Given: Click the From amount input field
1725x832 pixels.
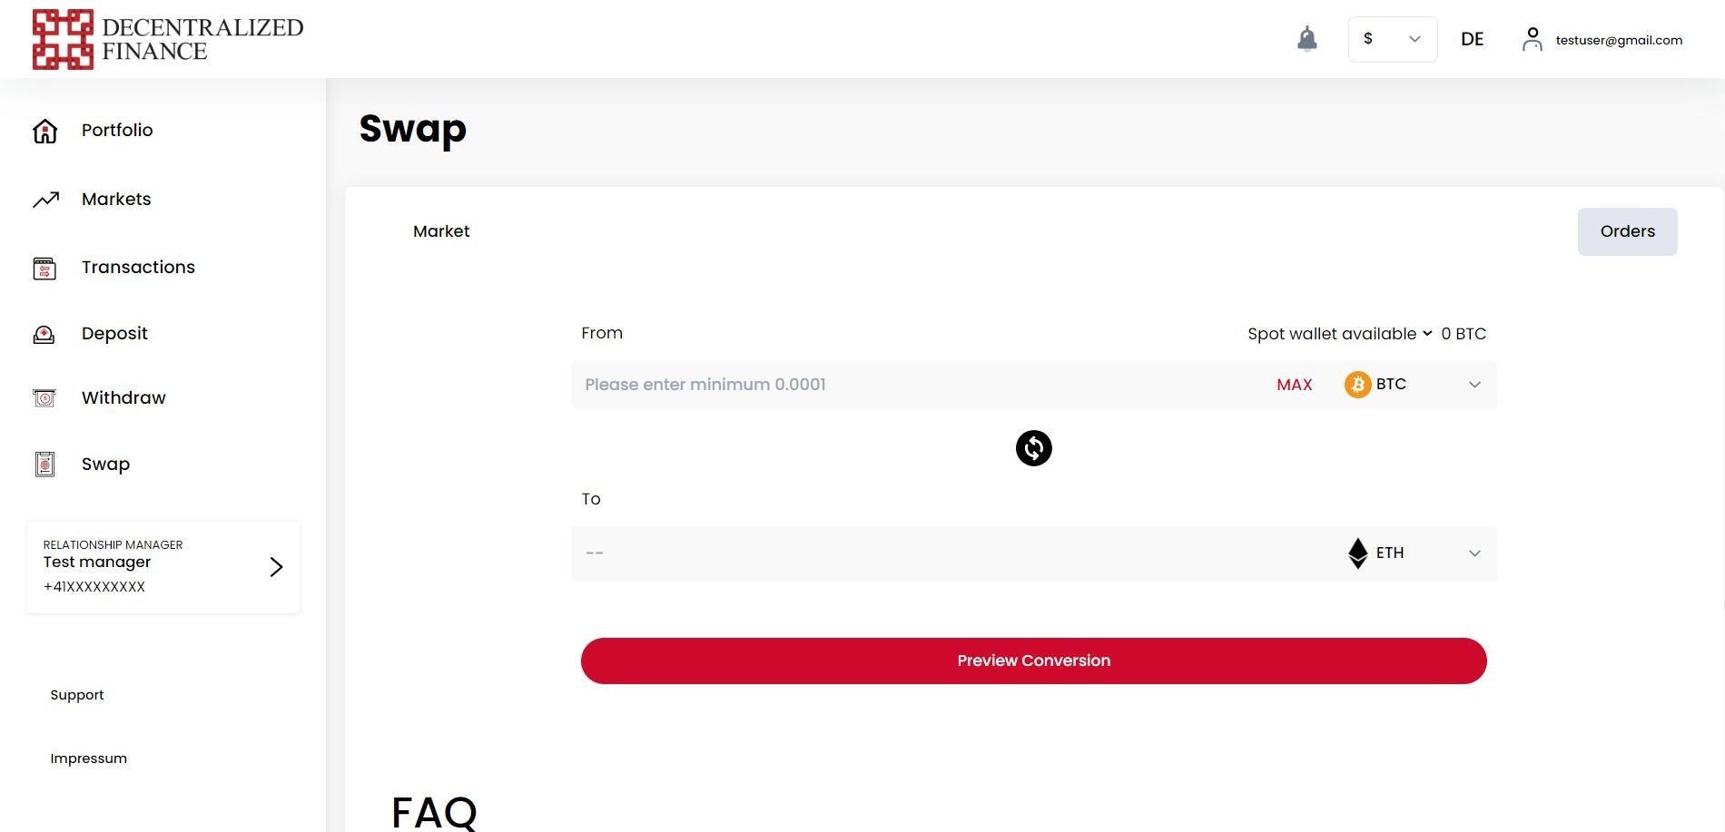Looking at the screenshot, I should pos(917,385).
